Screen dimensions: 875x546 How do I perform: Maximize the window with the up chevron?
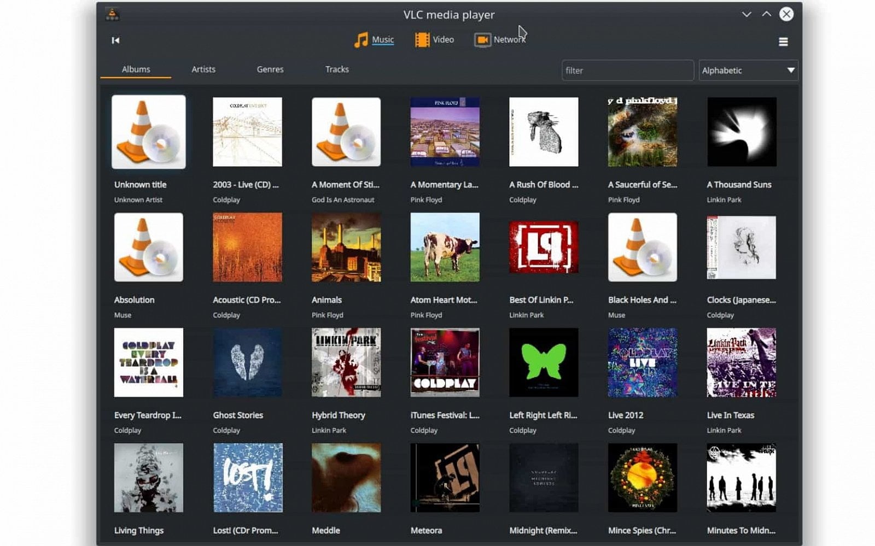(x=767, y=14)
